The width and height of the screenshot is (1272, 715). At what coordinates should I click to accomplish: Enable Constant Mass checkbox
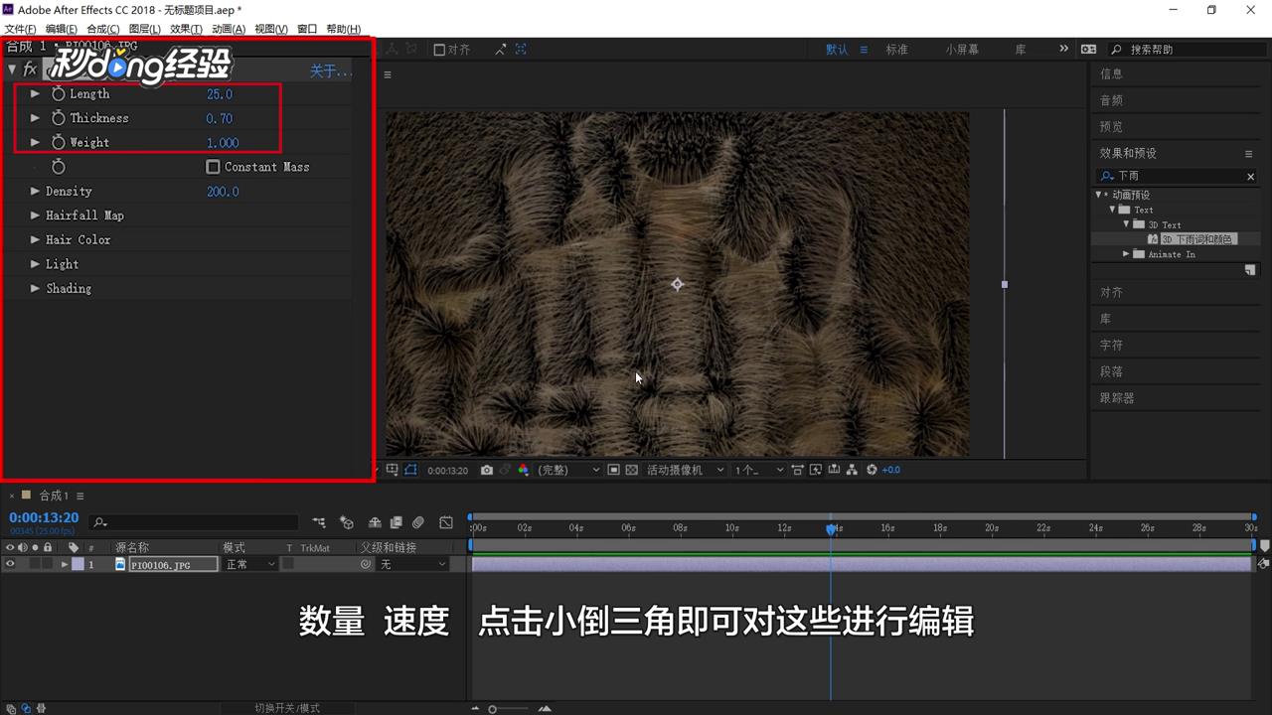213,167
